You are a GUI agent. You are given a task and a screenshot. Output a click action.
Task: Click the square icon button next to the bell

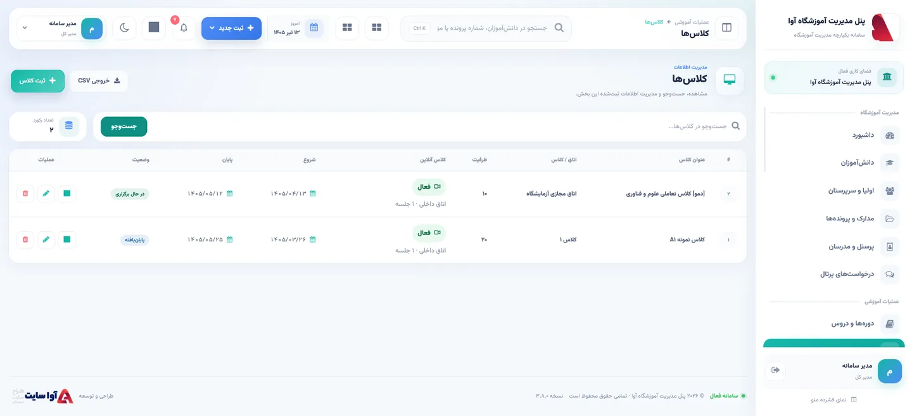click(x=154, y=28)
